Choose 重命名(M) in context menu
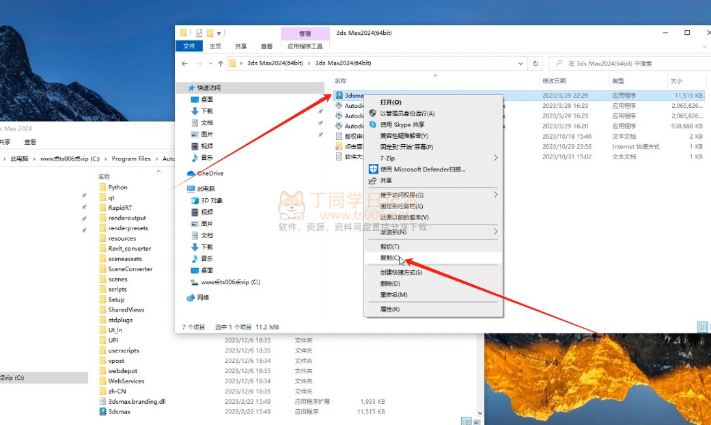Screen dimensions: 711x425 [x=434, y=294]
